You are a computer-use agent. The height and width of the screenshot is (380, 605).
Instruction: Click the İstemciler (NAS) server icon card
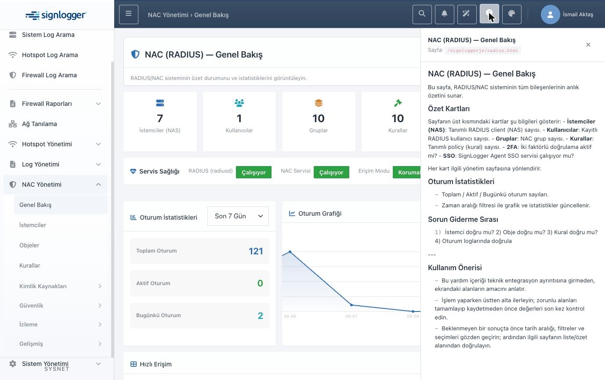(160, 122)
